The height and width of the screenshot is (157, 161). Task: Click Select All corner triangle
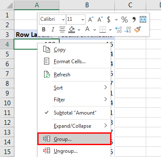point(9,6)
